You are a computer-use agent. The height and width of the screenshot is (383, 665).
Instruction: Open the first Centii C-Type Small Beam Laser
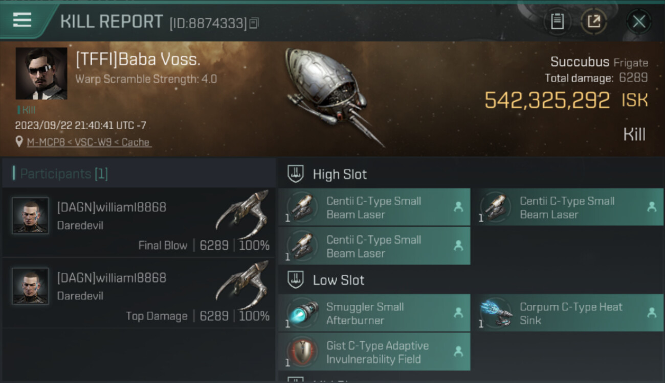point(374,207)
